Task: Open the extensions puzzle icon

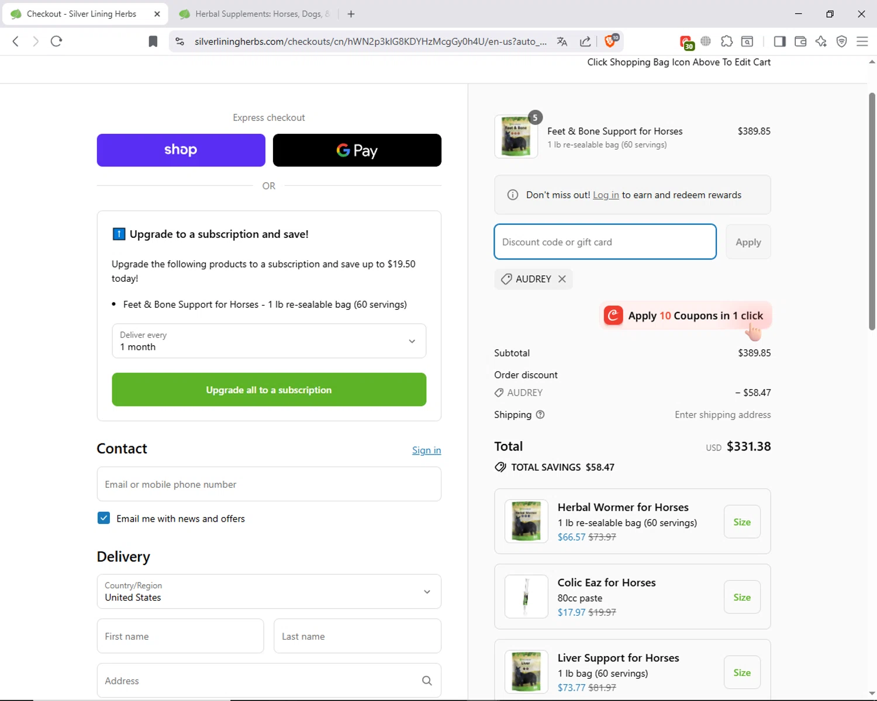Action: [726, 41]
